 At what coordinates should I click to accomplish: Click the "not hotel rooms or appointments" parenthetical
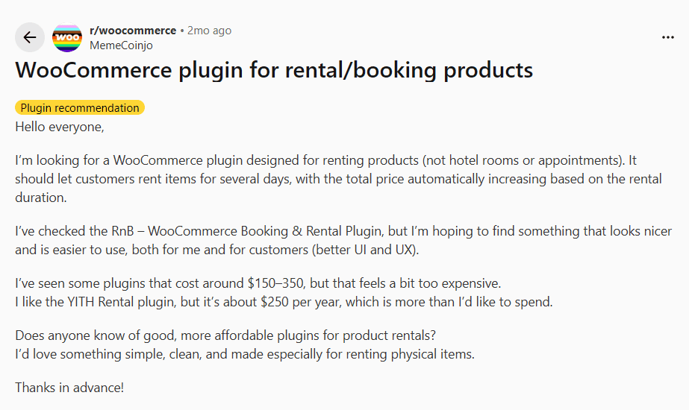tap(521, 161)
